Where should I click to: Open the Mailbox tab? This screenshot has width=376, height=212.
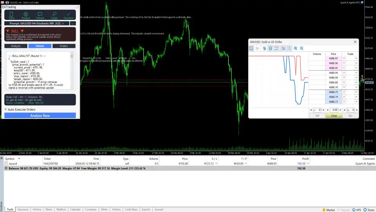point(61,209)
